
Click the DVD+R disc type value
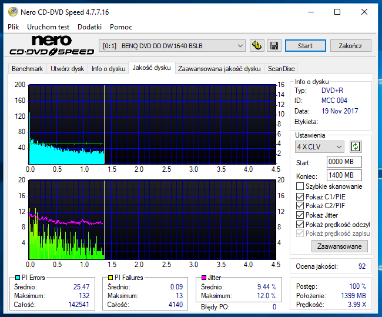[332, 91]
